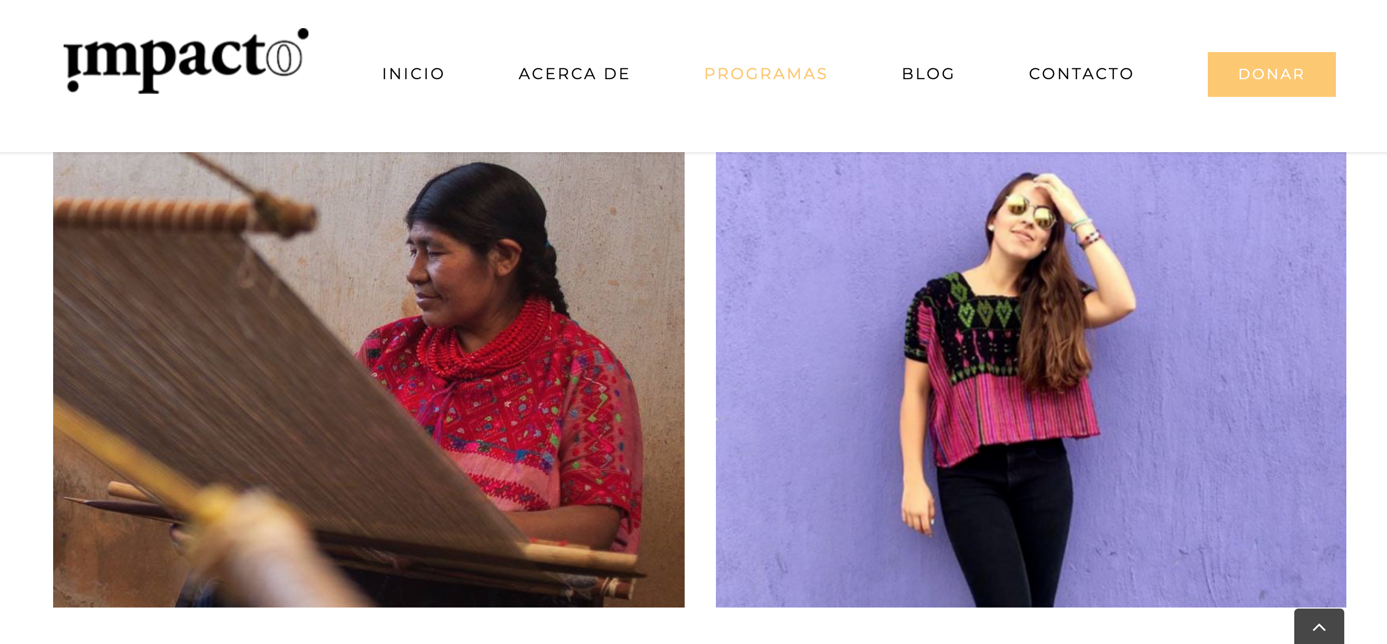Open the photo of the woman weaving
Viewport: 1387px width, 644px height.
pyautogui.click(x=369, y=380)
